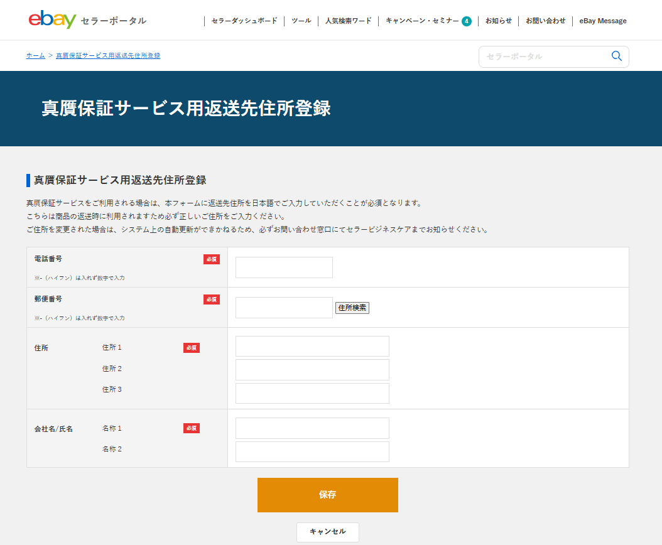Select the 住所1 input box

coord(312,346)
